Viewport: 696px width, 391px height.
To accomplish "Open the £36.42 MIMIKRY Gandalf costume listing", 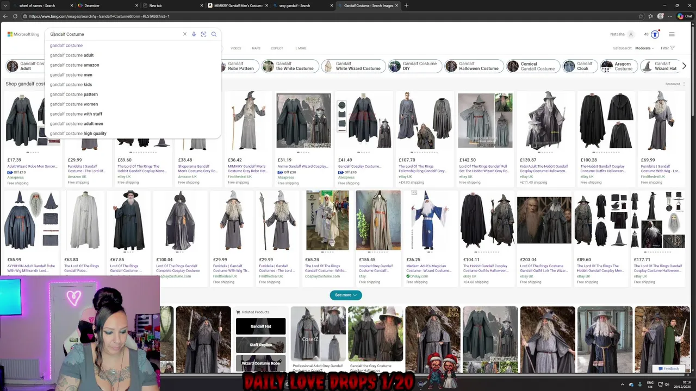I will [247, 138].
